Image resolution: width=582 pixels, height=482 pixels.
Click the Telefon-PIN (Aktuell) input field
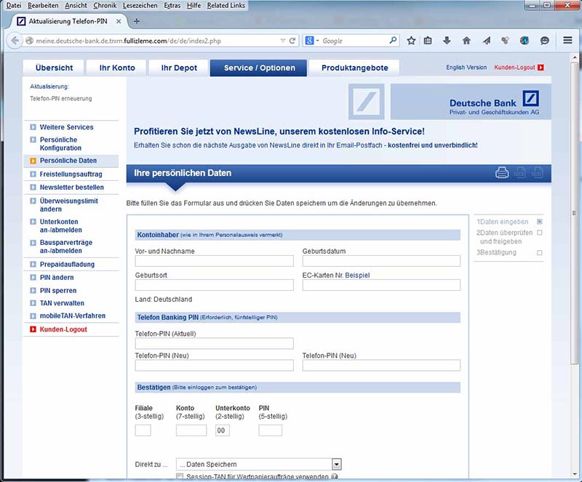click(x=214, y=343)
